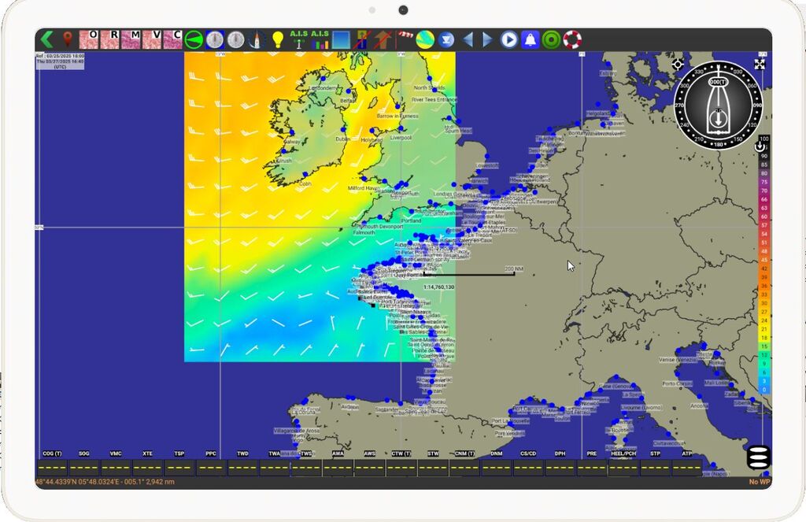
Task: Click the Portland port label on map
Action: [x=411, y=220]
